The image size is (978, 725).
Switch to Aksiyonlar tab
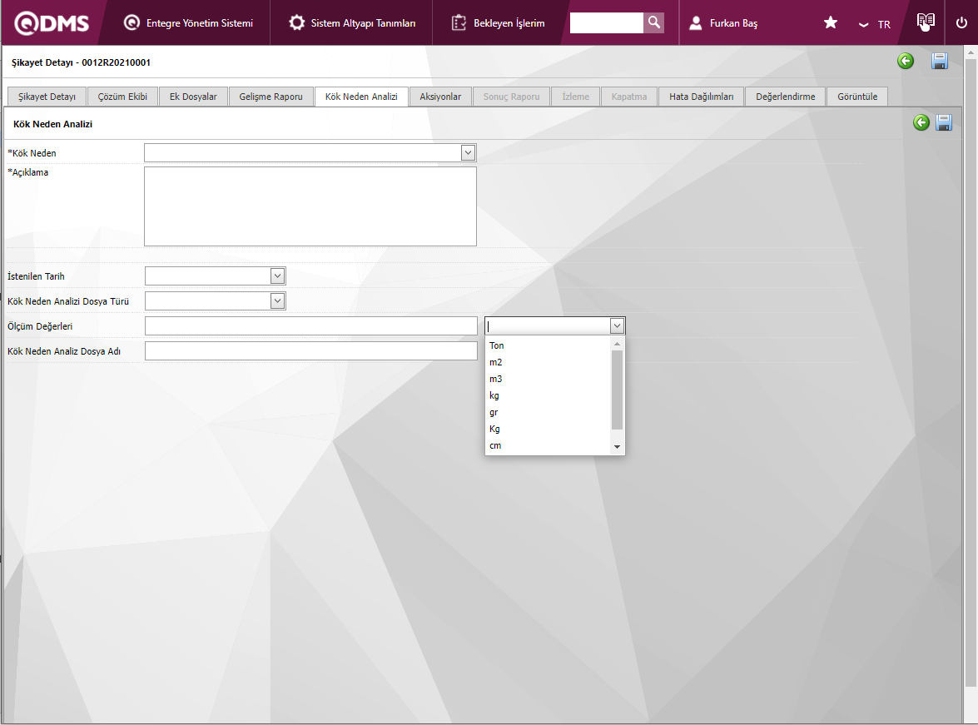440,97
